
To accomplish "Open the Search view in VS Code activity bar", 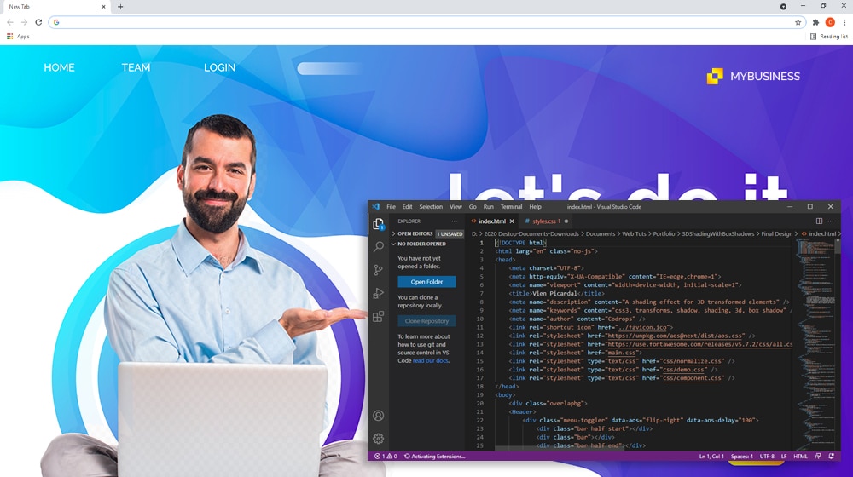I will coord(378,246).
